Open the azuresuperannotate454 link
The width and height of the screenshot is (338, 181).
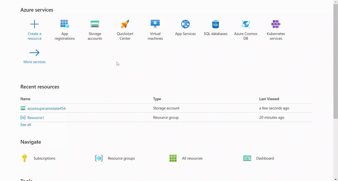[47, 108]
